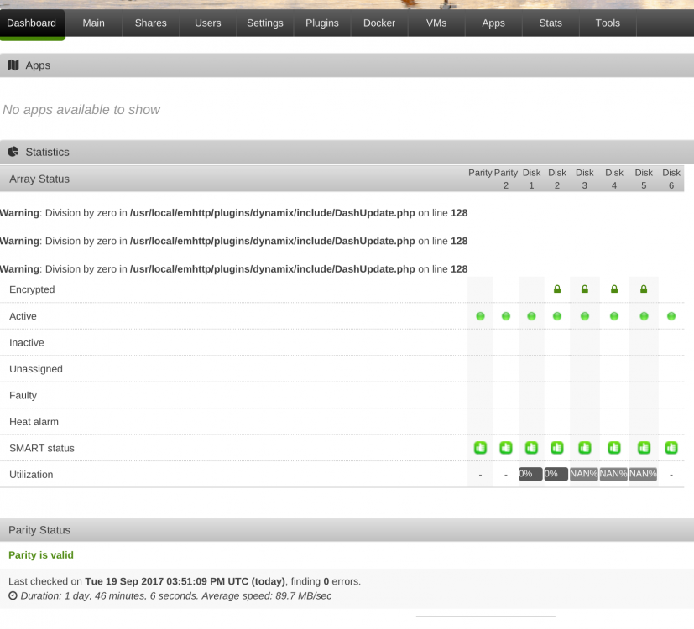The image size is (694, 629).
Task: Click Disk 3 SMART thumbs-up icon
Action: point(585,448)
